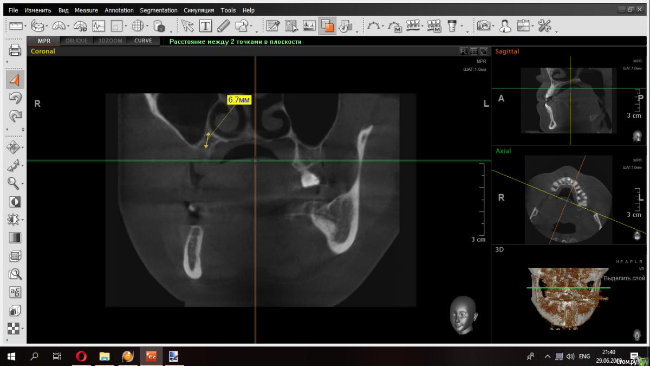Viewport: 650px width, 366px height.
Task: Click the undo arrow in sidebar
Action: [x=15, y=98]
